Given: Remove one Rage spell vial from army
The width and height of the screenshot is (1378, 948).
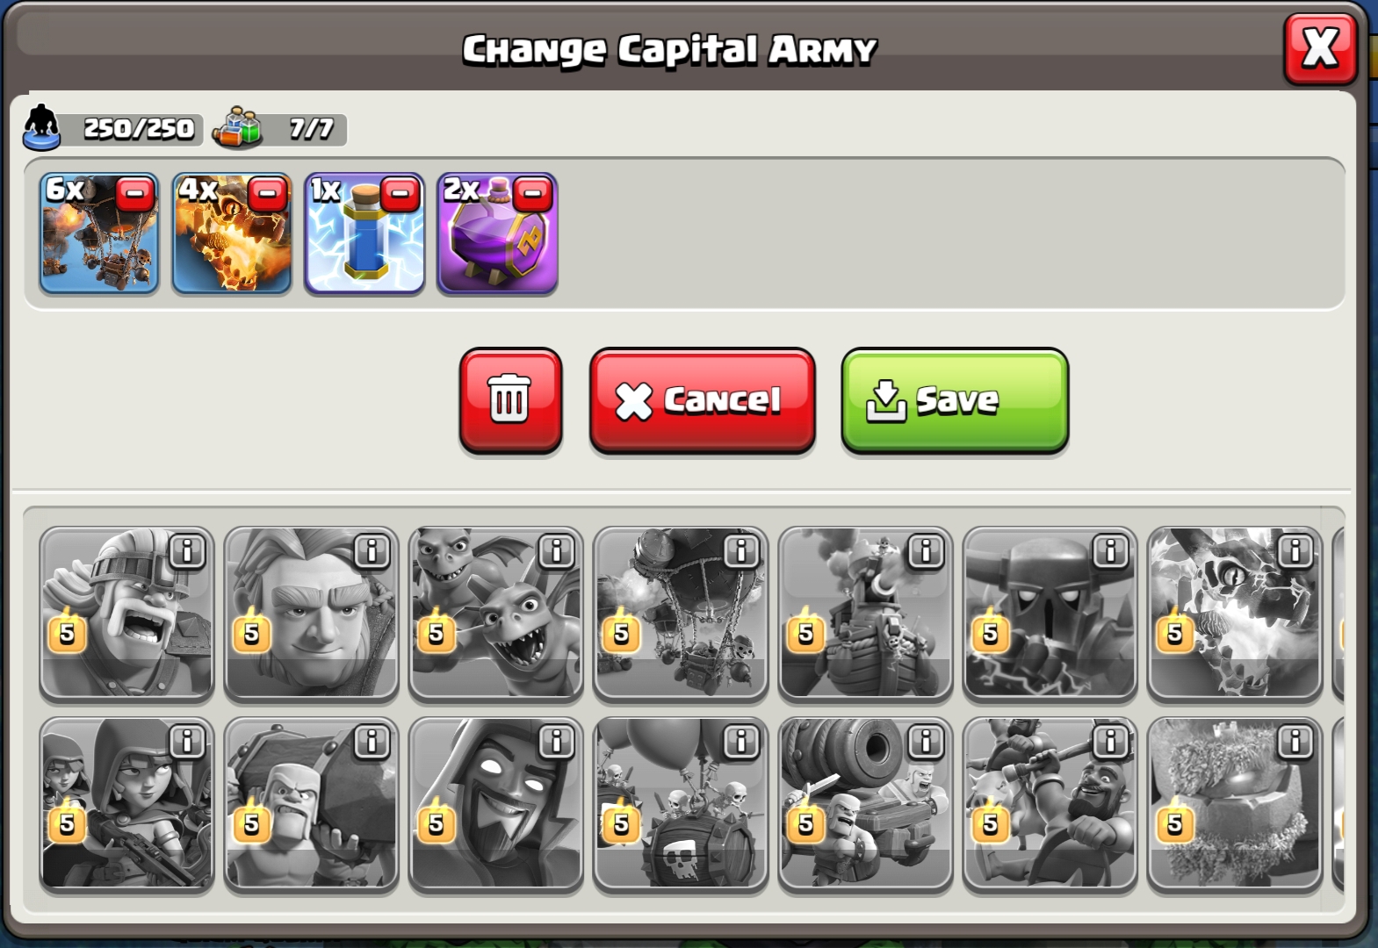Looking at the screenshot, I should [532, 194].
